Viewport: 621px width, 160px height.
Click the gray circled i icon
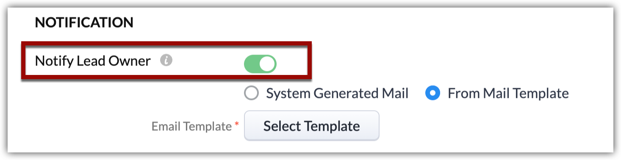coord(166,61)
